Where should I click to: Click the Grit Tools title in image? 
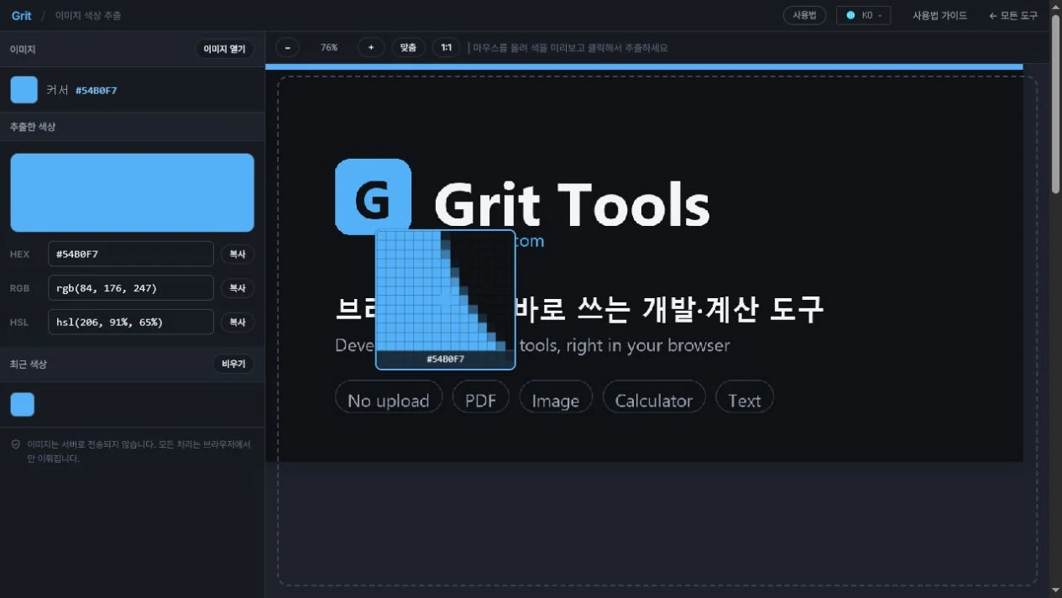coord(572,204)
